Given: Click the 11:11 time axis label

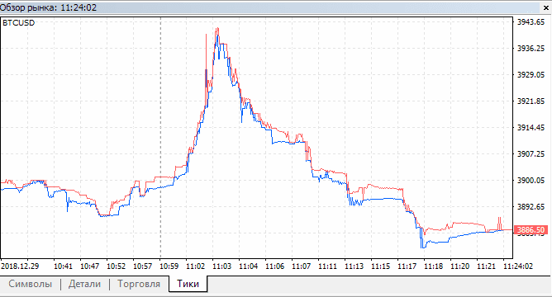Looking at the screenshot, I should (328, 266).
